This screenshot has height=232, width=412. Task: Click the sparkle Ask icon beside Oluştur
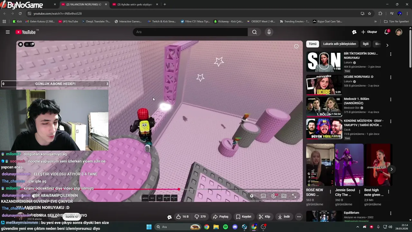pos(354,32)
